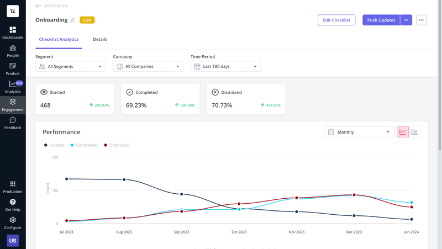Expand Push Updates arrow menu

(x=406, y=20)
